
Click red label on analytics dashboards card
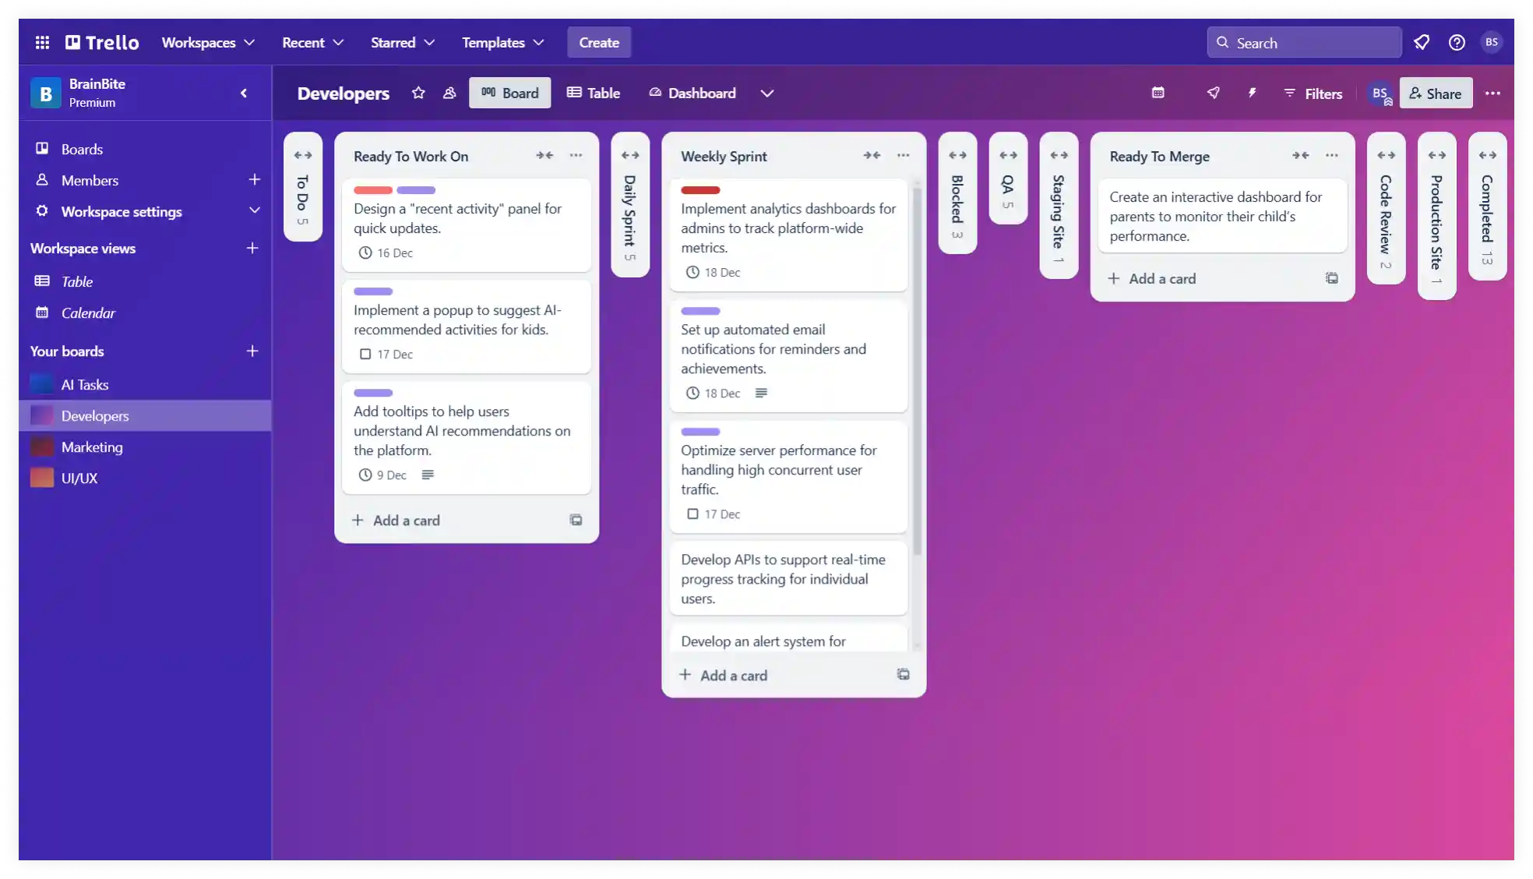(x=700, y=190)
